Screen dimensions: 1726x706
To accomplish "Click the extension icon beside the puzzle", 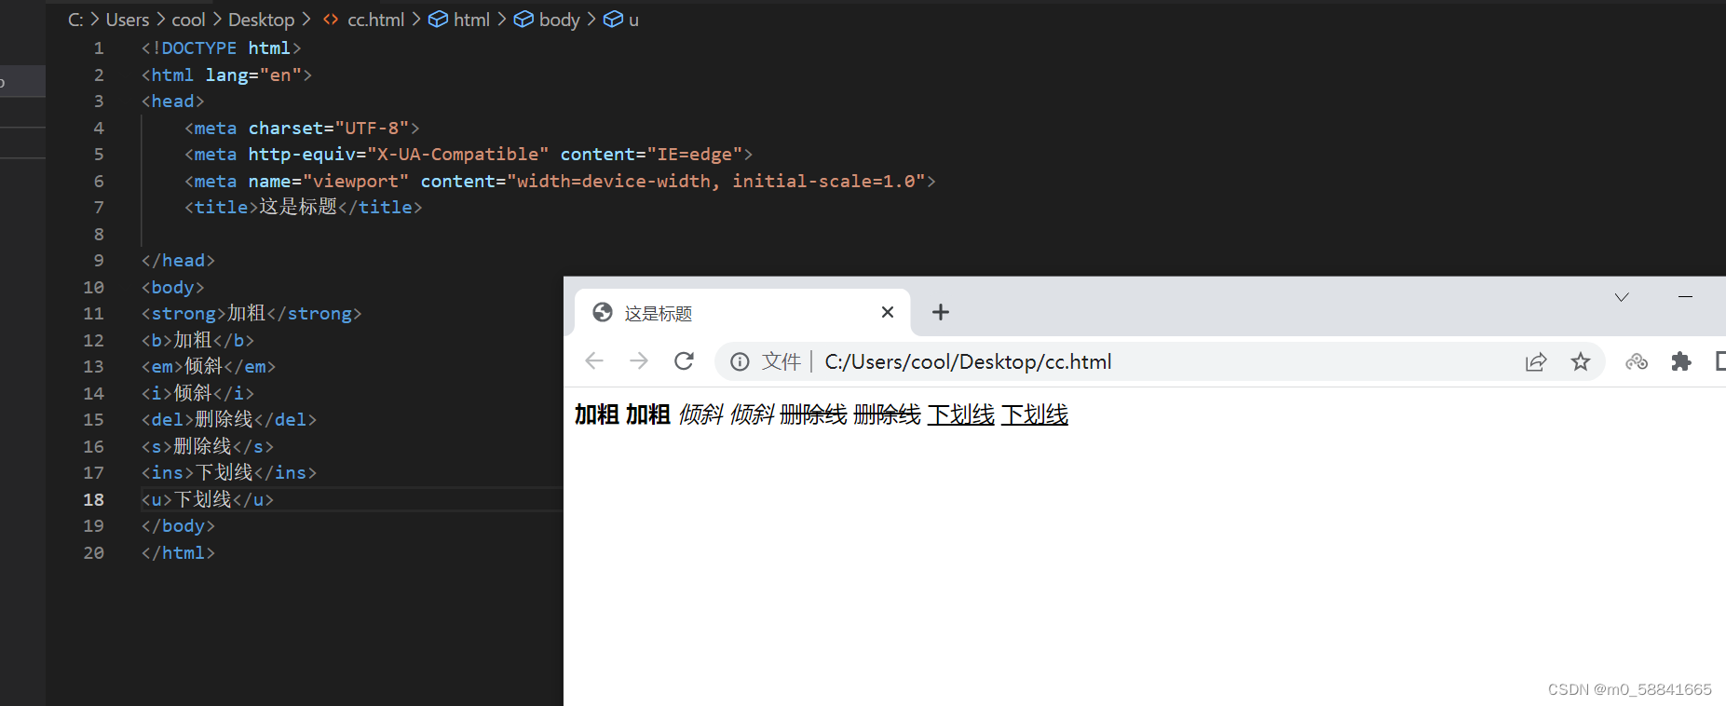I will click(1637, 361).
